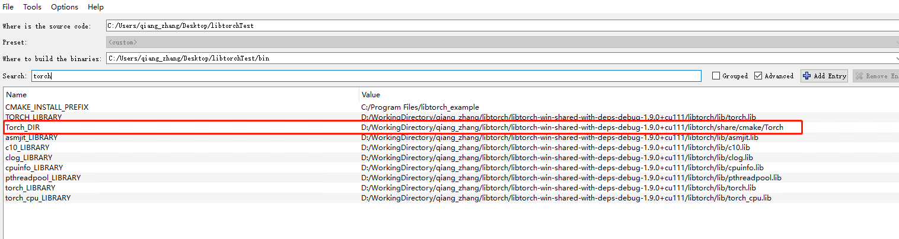Screen dimensions: 899x239
Task: Open the Help menu
Action: click(x=95, y=7)
